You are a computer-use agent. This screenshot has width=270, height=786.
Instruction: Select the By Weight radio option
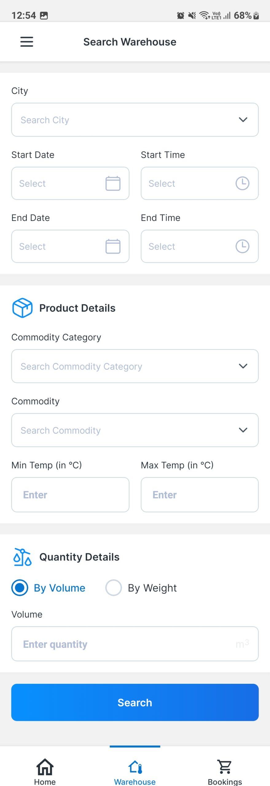point(114,588)
